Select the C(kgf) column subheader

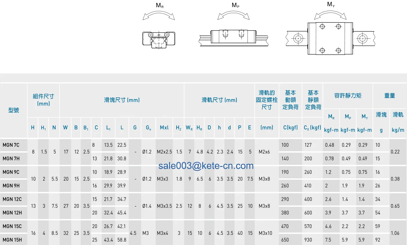click(290, 128)
